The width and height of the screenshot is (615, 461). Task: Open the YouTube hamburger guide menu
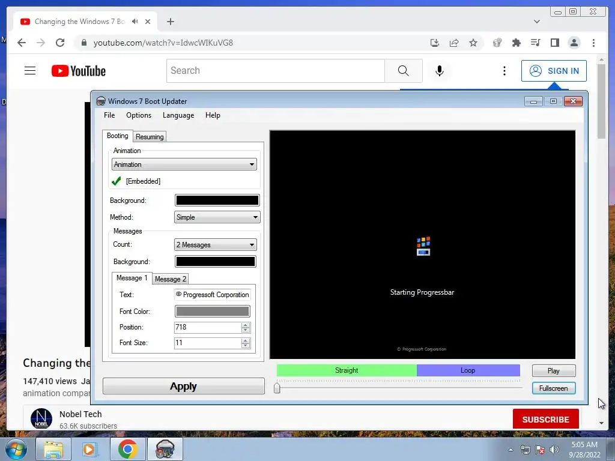(30, 71)
